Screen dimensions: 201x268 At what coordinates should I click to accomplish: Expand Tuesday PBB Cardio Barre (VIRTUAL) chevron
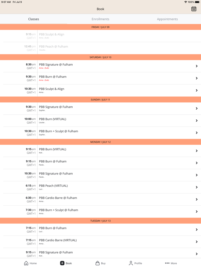pyautogui.click(x=197, y=242)
